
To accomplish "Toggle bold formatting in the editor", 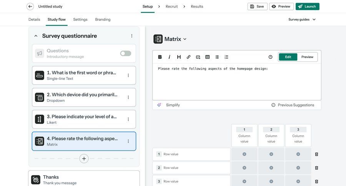I will click(160, 57).
